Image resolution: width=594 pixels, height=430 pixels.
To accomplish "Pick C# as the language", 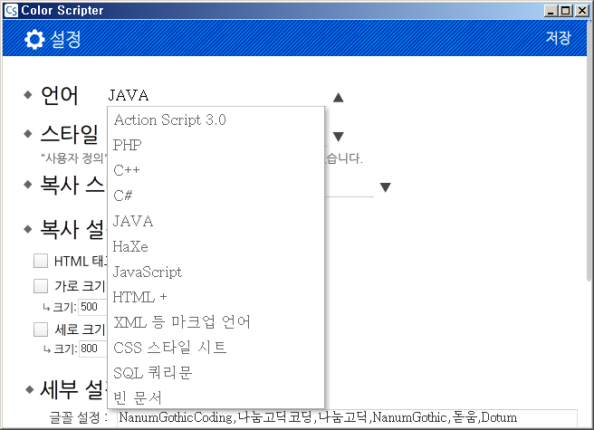I will pyautogui.click(x=124, y=196).
